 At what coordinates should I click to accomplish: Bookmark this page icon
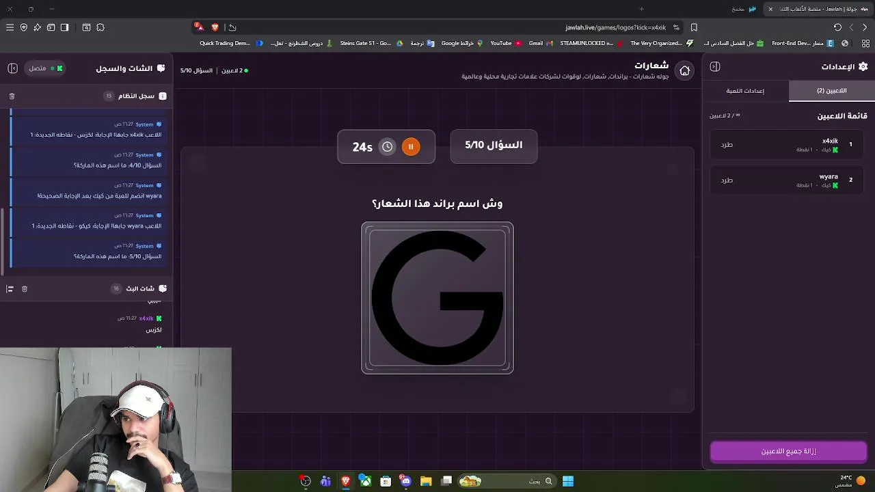694,27
